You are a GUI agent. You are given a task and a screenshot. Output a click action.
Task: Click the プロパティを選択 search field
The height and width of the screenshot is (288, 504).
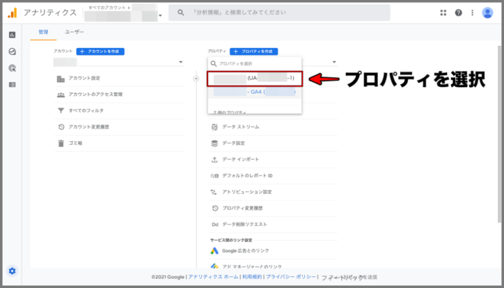(255, 63)
